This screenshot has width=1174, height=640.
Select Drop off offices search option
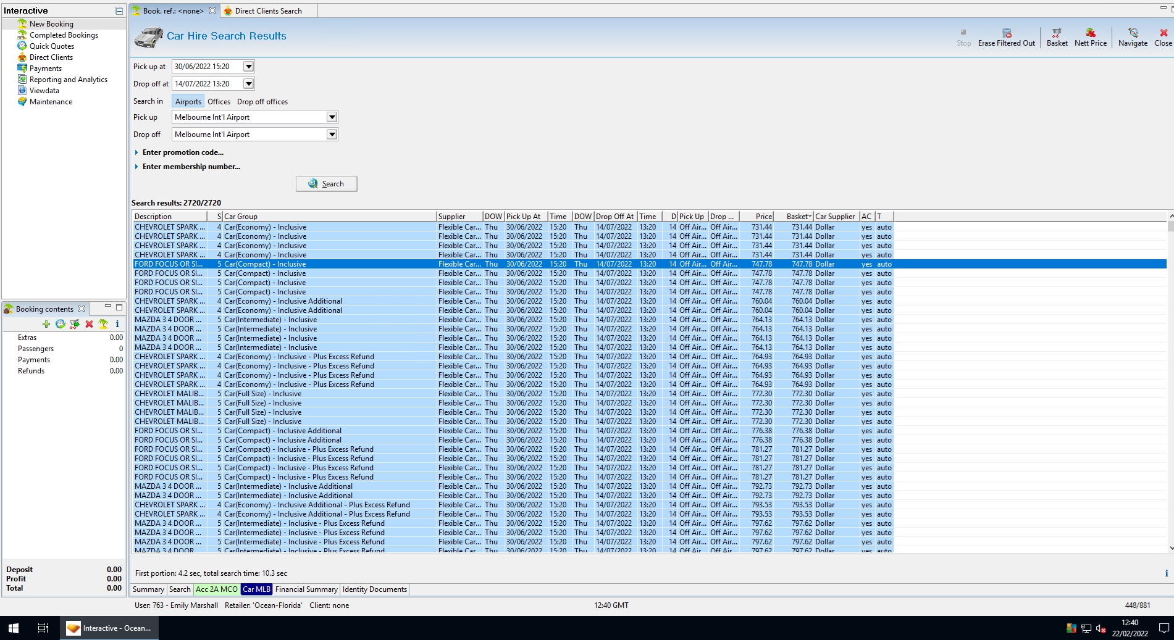(262, 102)
